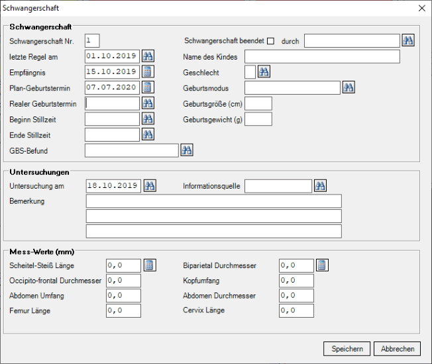This screenshot has height=364, width=432.
Task: Focus the Schwangerschaft Nr. field
Action: tap(92, 41)
